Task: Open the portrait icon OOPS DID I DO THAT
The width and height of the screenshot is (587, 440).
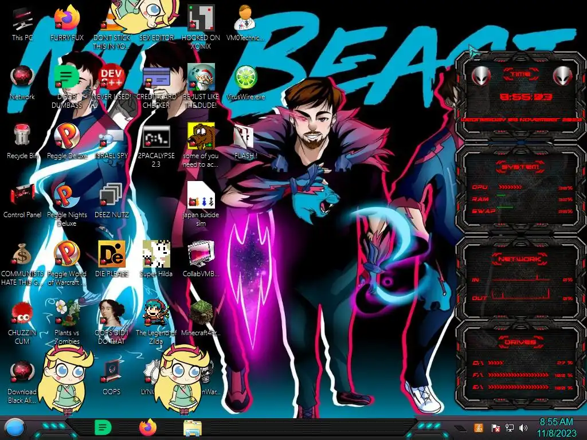Action: click(x=111, y=322)
